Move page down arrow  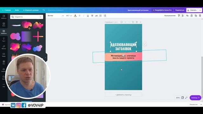[x=129, y=22]
